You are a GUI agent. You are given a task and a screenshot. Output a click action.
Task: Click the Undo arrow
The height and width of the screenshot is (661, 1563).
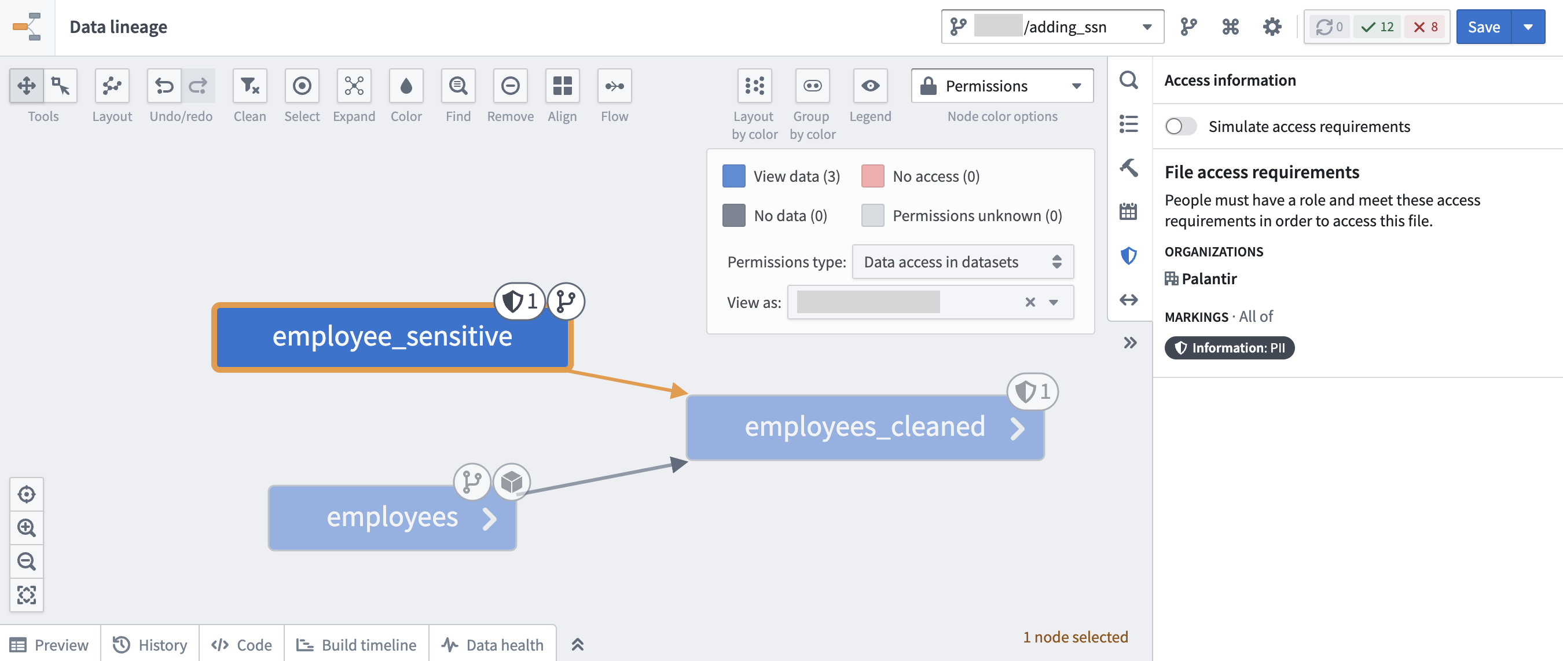[164, 86]
